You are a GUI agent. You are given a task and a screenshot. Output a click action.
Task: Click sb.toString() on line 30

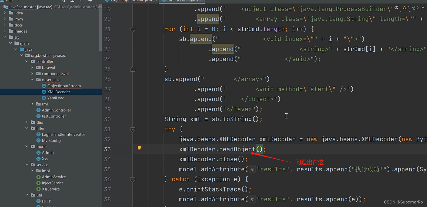(235, 119)
